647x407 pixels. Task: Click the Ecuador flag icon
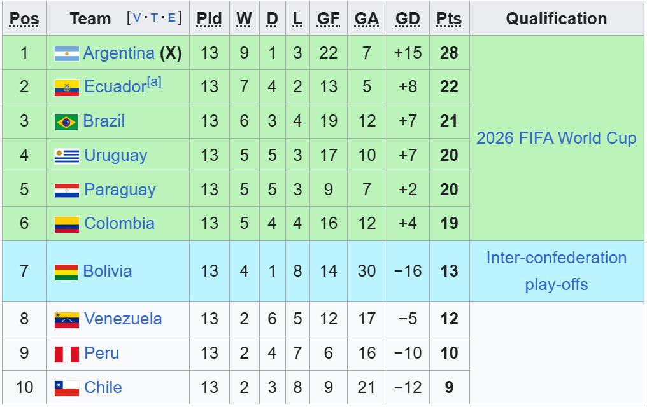pyautogui.click(x=66, y=88)
